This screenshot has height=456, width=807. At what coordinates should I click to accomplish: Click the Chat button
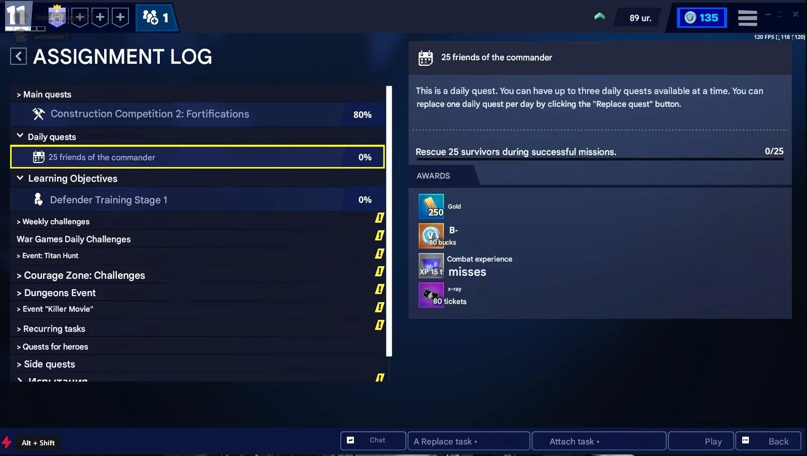373,440
